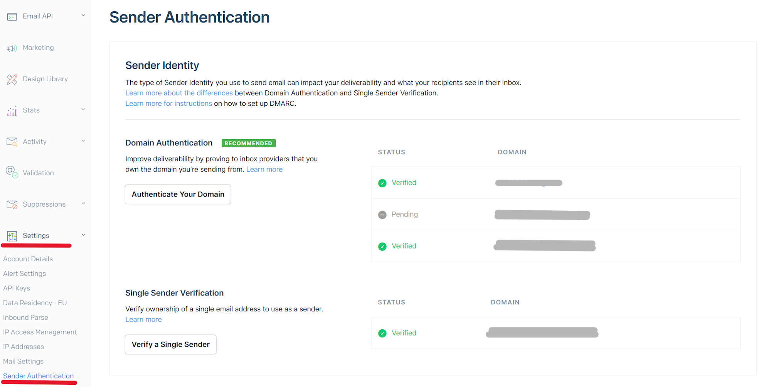Expand the Stats menu chevron

point(83,110)
